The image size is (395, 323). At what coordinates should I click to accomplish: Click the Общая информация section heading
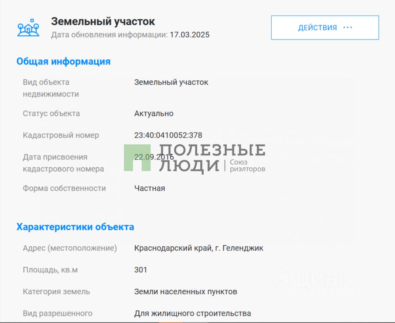point(63,61)
